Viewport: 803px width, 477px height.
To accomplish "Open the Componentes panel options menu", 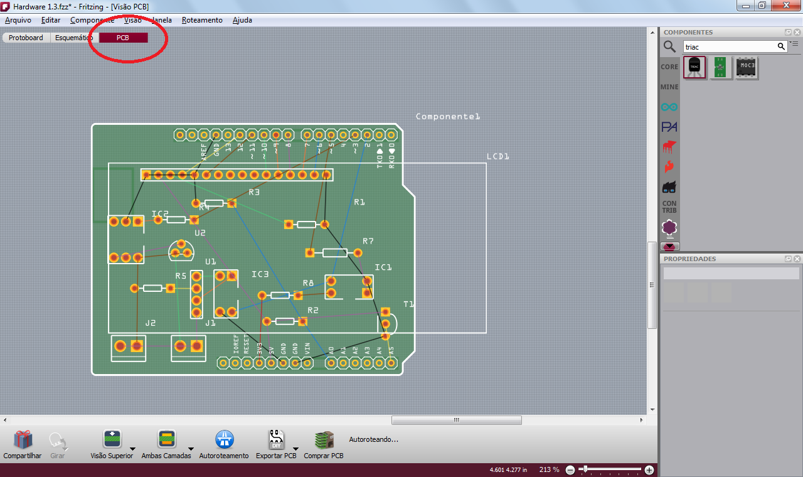I will pyautogui.click(x=794, y=43).
